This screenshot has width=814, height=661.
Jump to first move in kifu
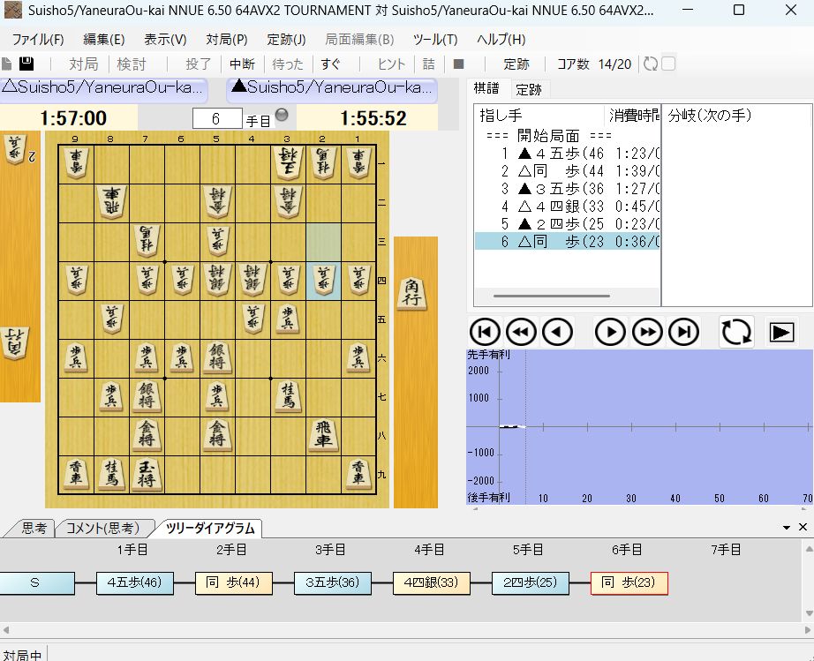[x=485, y=332]
